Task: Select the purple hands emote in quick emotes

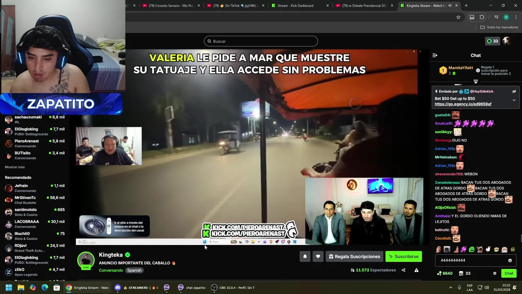Action: 463,249
